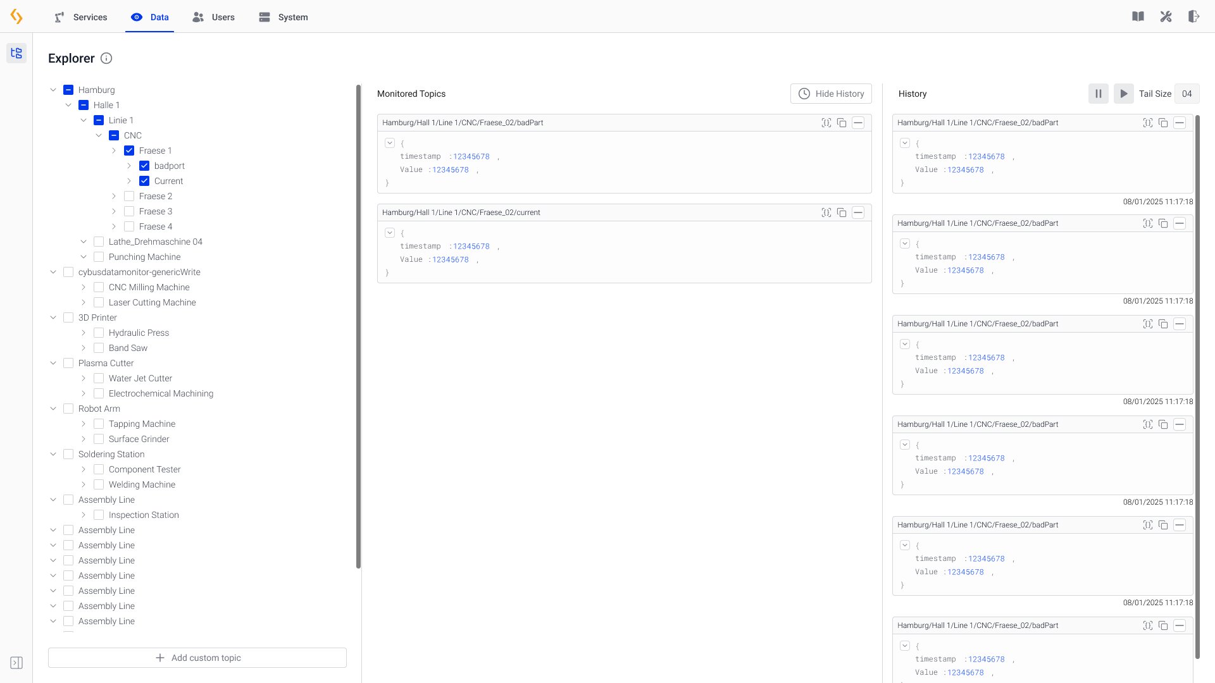Check the Fraese 2 checkbox

(129, 196)
